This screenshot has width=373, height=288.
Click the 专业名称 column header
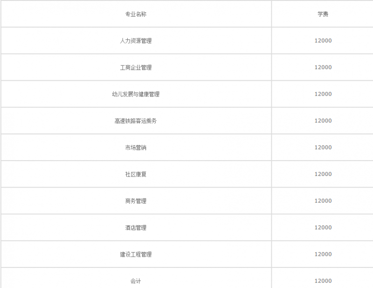coord(136,14)
